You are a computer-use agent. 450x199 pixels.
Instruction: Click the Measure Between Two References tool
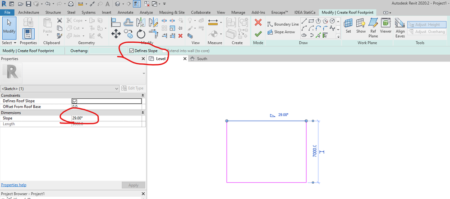(x=213, y=22)
